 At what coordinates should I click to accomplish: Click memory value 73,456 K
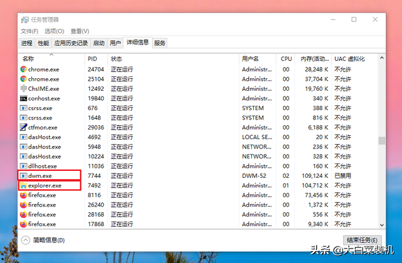[317, 195]
